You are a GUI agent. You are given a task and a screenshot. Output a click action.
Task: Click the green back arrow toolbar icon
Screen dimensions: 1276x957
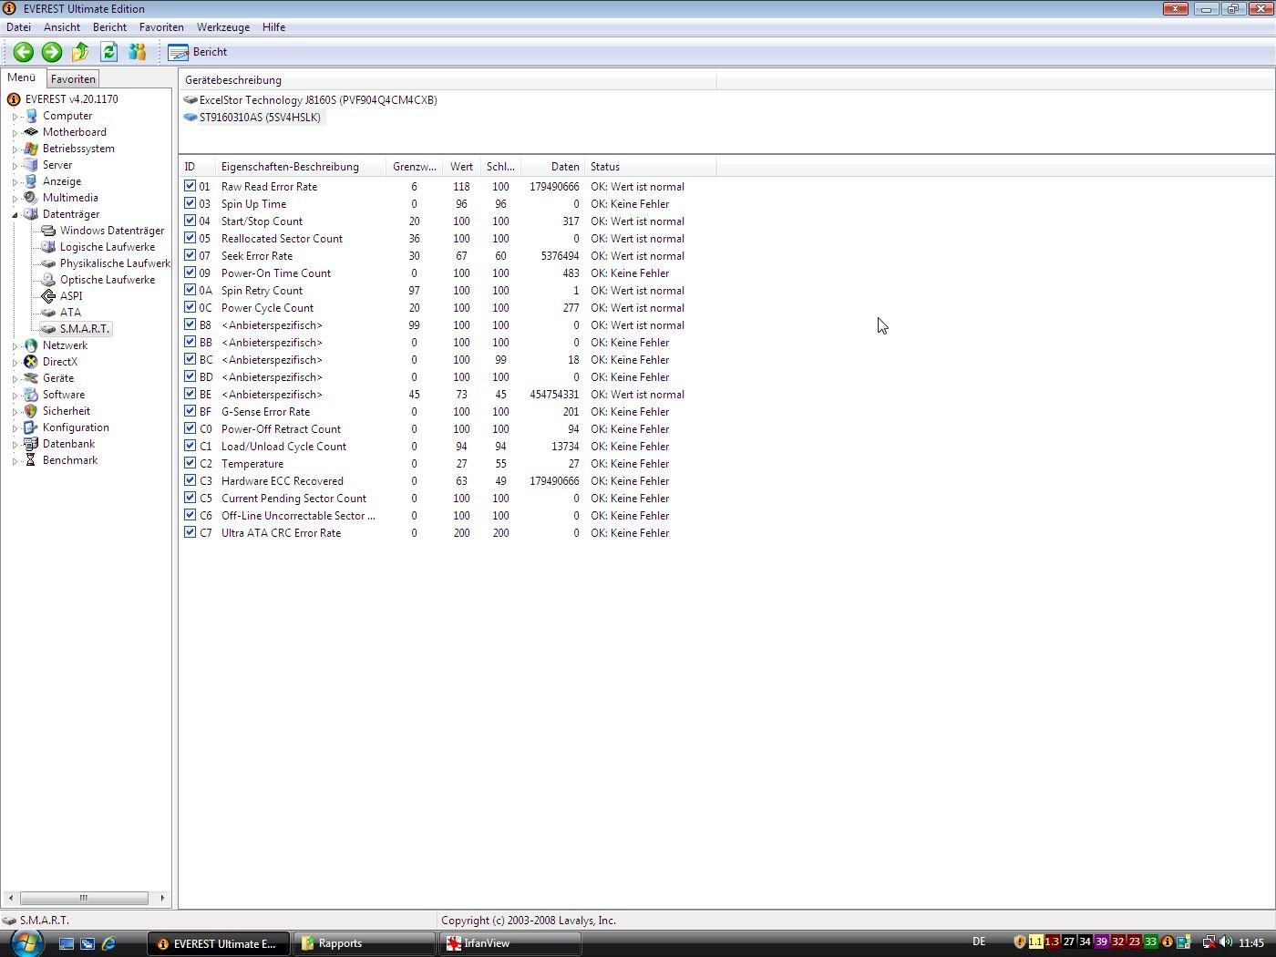[x=24, y=52]
